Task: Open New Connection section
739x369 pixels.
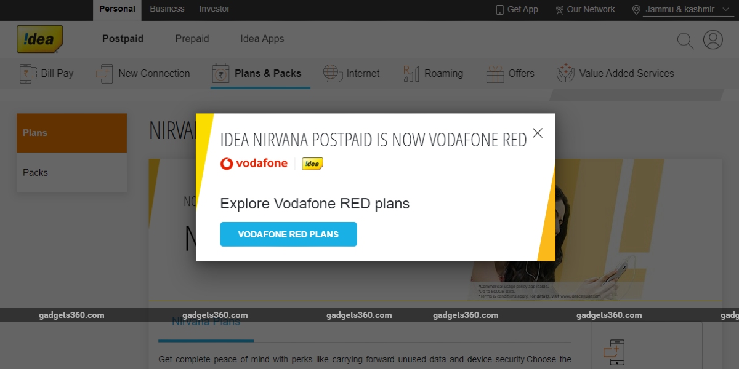Action: pos(143,74)
